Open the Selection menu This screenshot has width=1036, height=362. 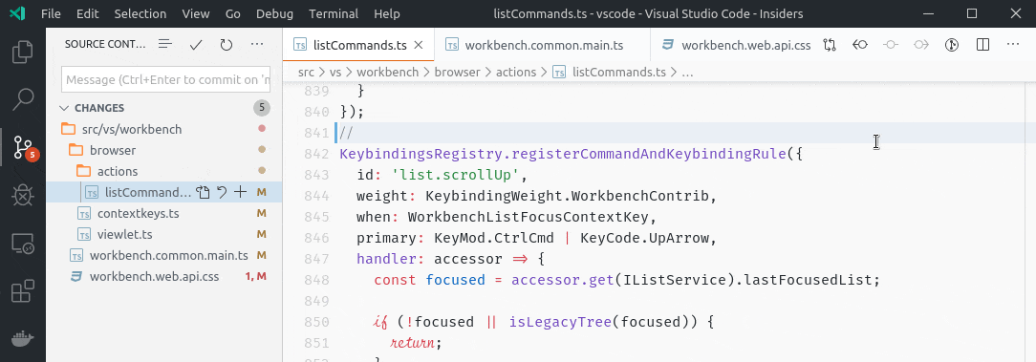[x=140, y=13]
